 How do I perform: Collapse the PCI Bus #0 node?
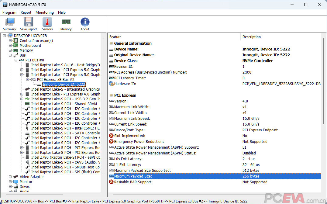[16, 60]
